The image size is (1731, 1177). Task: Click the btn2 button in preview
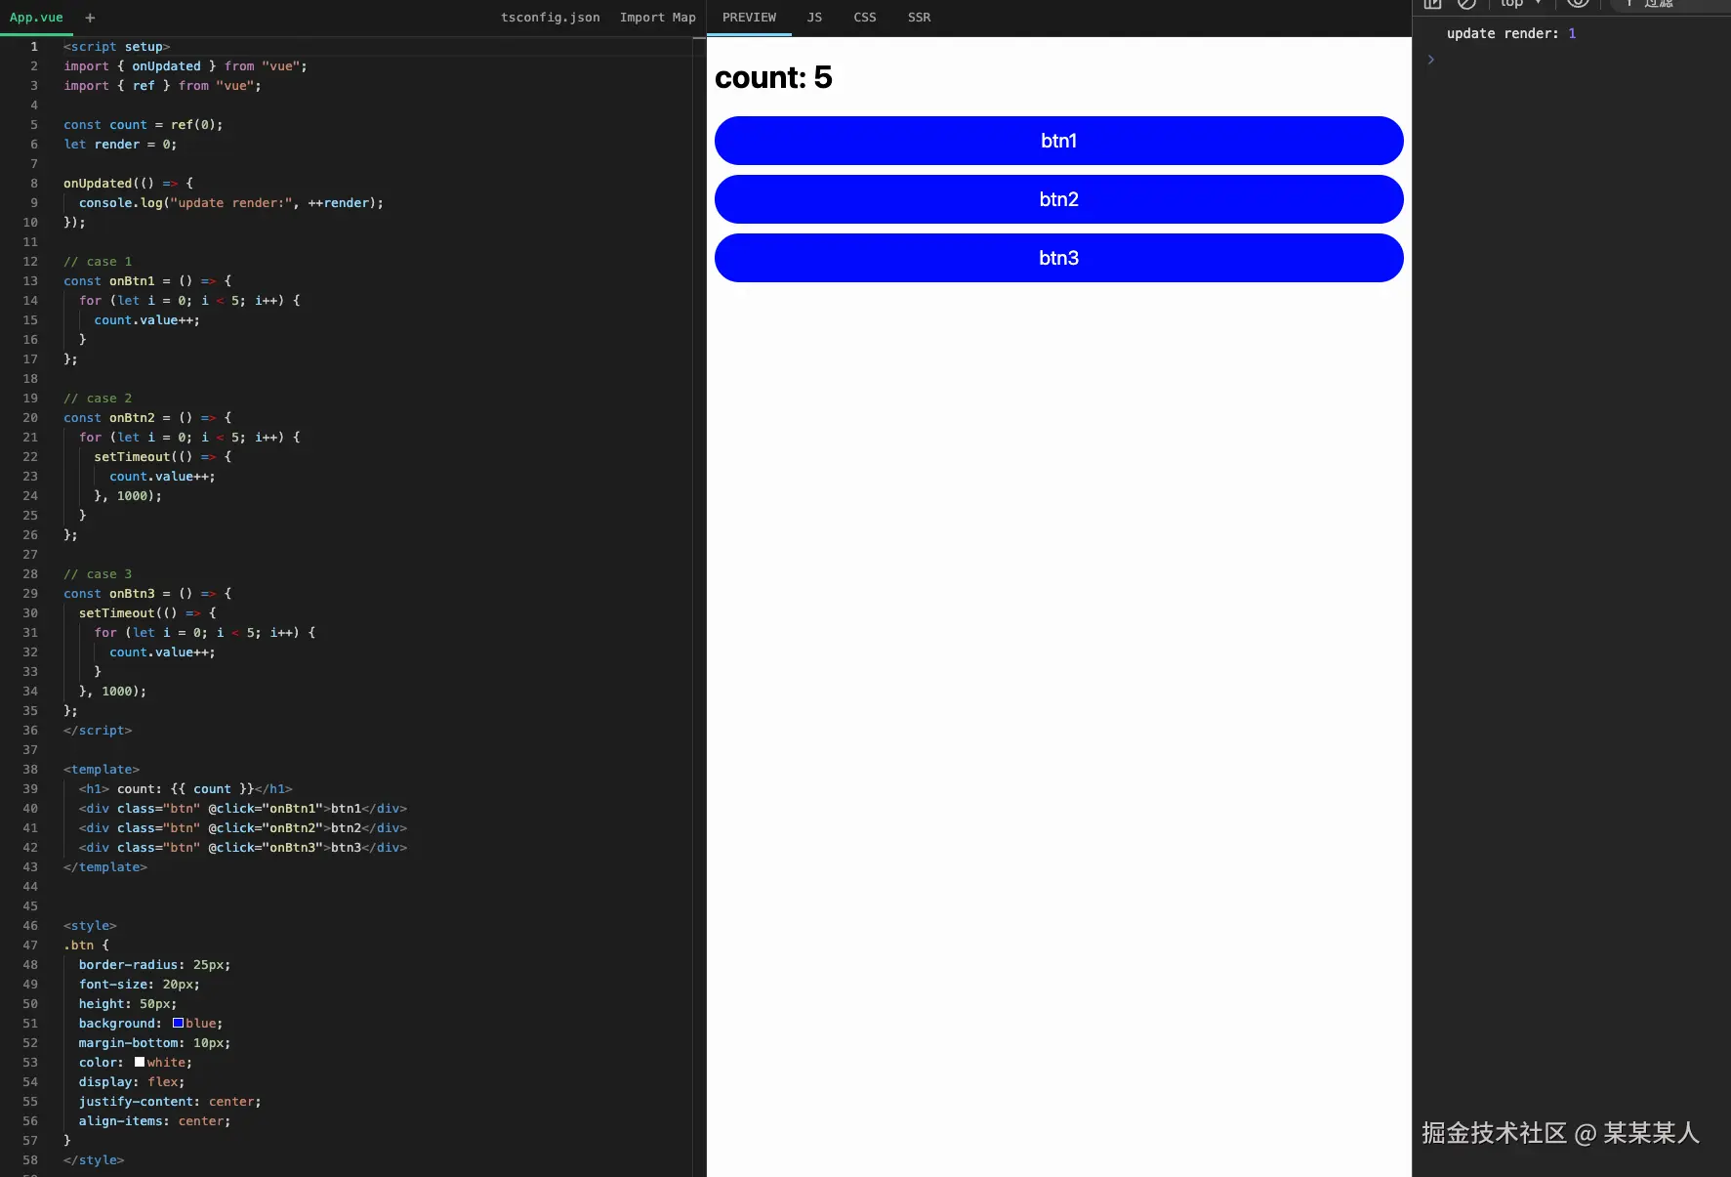[1058, 199]
